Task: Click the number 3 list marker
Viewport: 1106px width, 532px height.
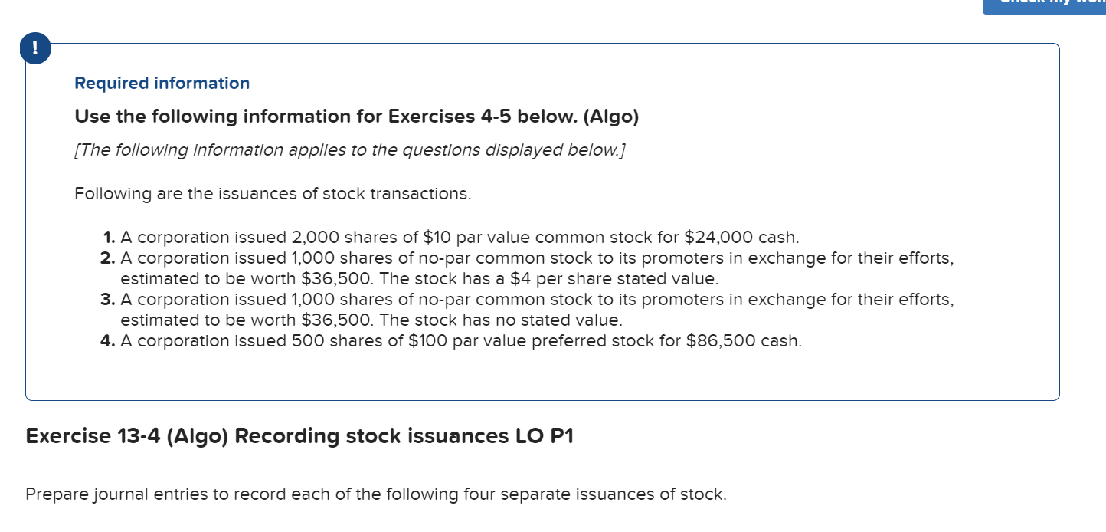Action: click(x=108, y=299)
